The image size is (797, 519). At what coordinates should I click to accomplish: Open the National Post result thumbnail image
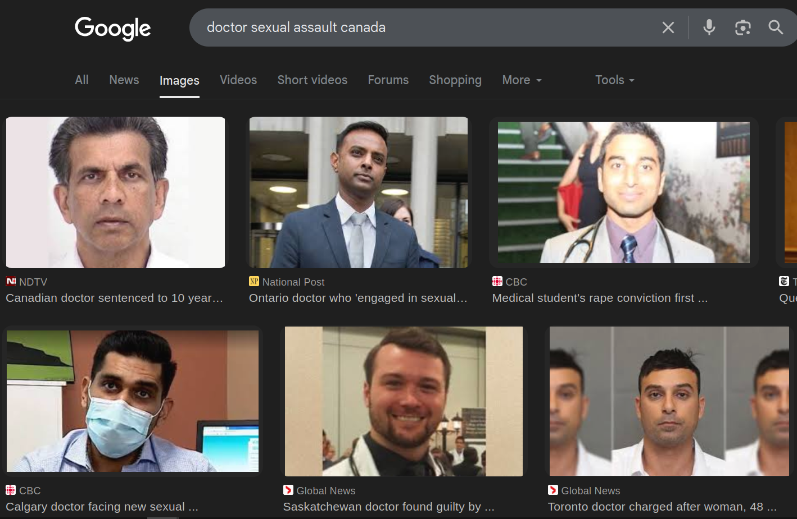(x=359, y=192)
